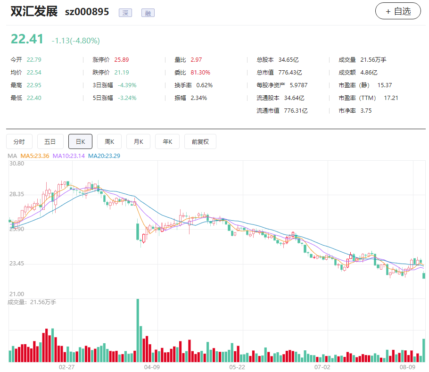
Task: Click the 市盈率(TTM) value 17.21
Action: (x=391, y=98)
